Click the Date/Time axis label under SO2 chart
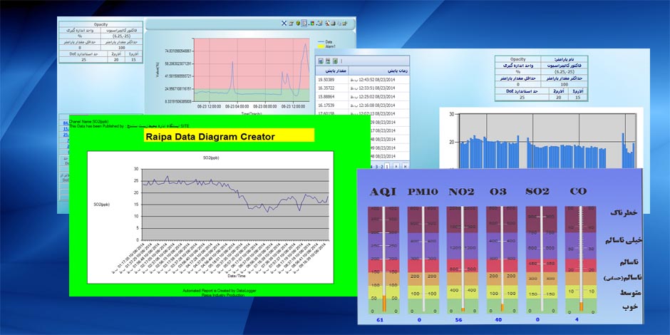This screenshot has width=670, height=335. click(237, 277)
